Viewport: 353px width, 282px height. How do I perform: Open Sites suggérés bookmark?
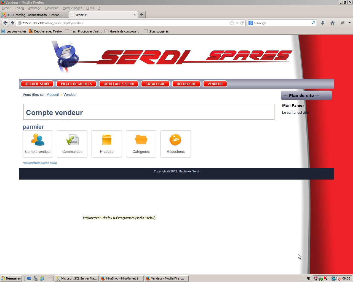(x=156, y=31)
